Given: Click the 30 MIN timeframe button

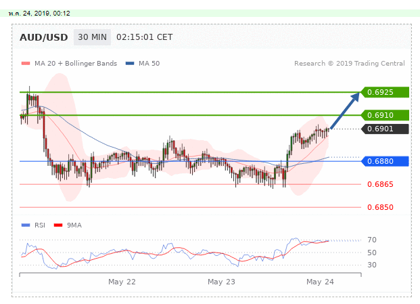Looking at the screenshot, I should (x=92, y=37).
